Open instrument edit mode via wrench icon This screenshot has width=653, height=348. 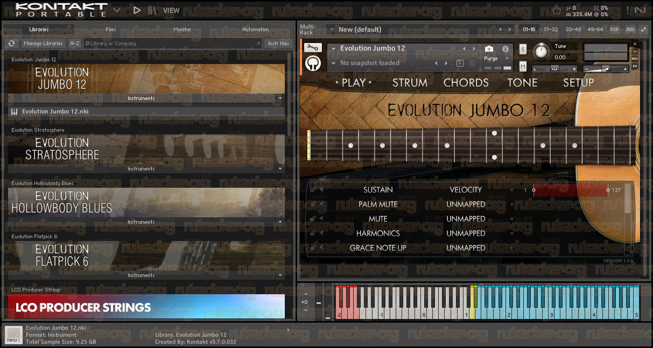pyautogui.click(x=313, y=48)
